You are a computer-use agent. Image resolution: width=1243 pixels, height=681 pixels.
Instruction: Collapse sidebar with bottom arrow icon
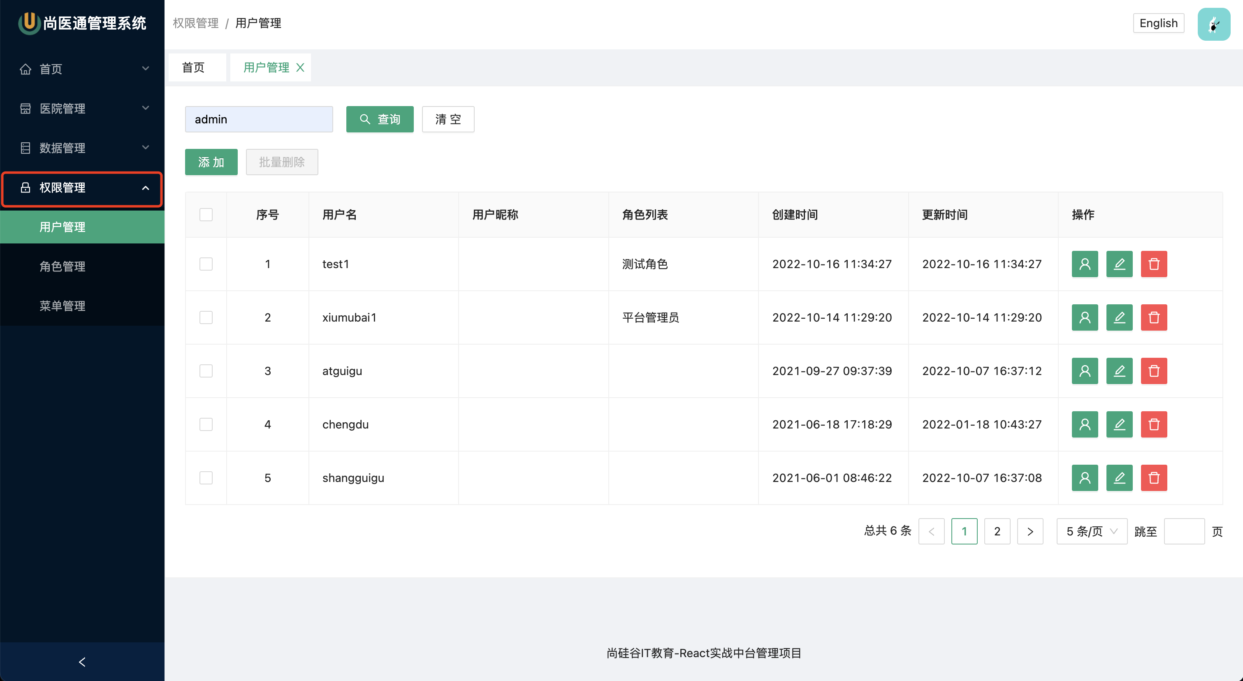click(x=82, y=662)
